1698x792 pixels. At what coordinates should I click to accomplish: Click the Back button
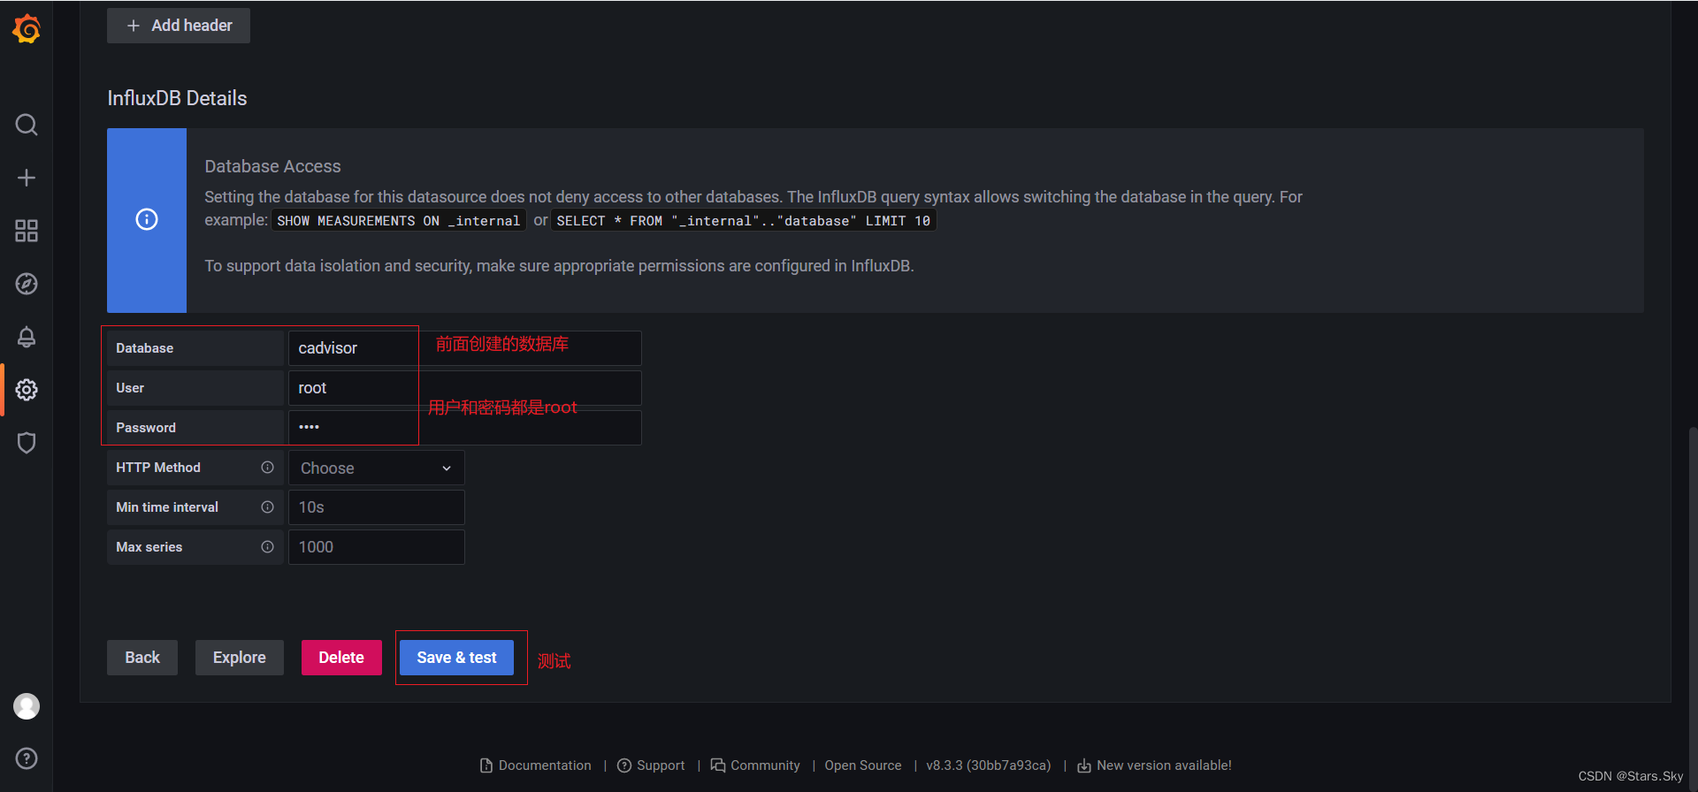click(x=142, y=658)
